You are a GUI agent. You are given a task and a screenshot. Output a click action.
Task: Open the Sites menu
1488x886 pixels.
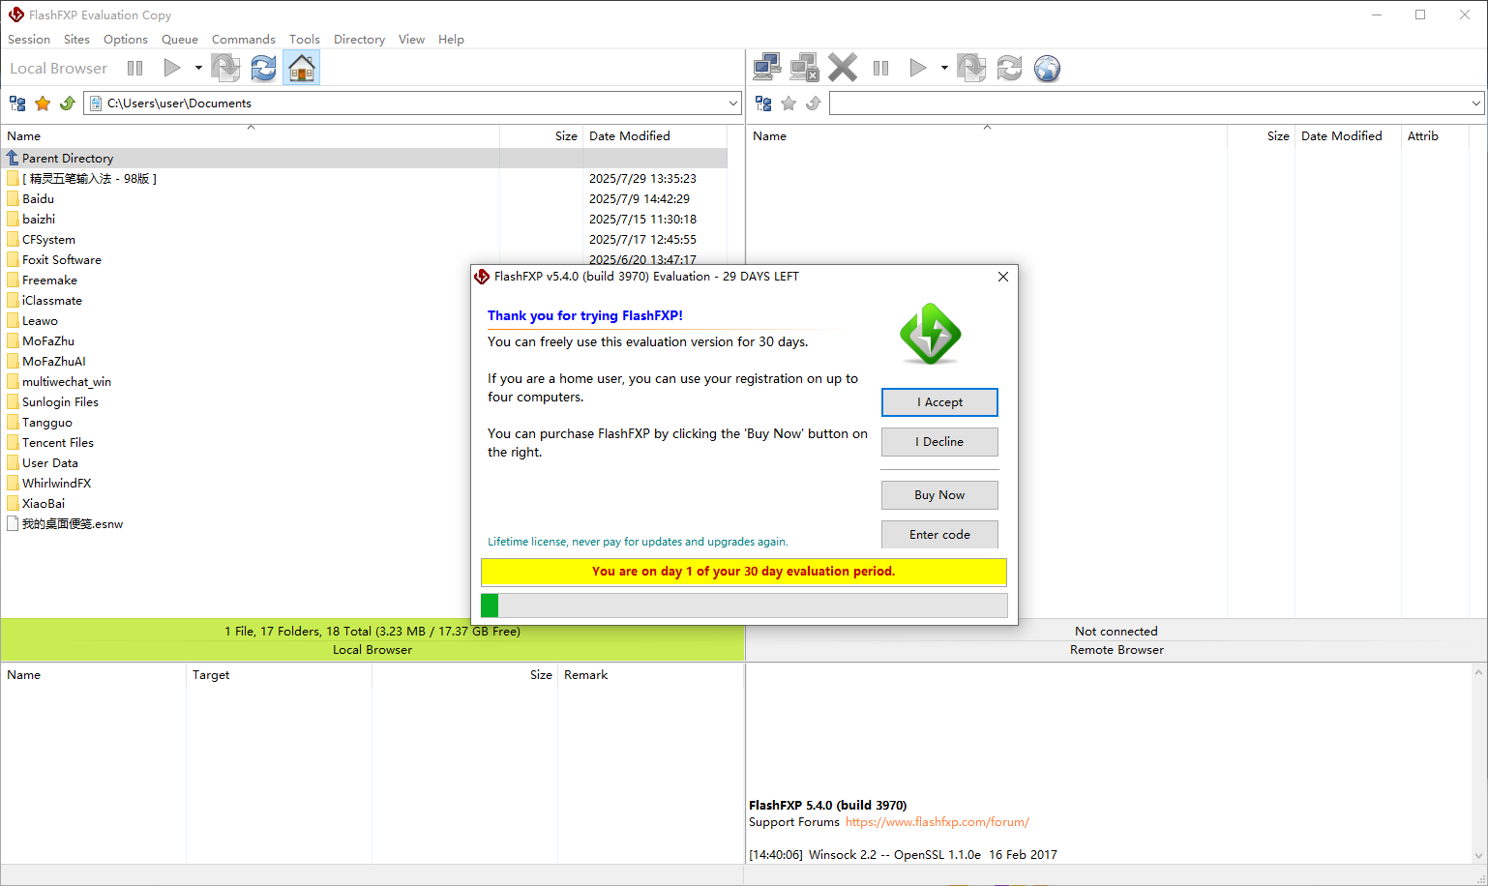(x=76, y=40)
